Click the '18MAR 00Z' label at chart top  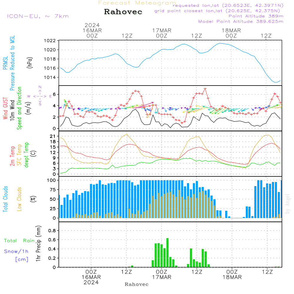231,33
